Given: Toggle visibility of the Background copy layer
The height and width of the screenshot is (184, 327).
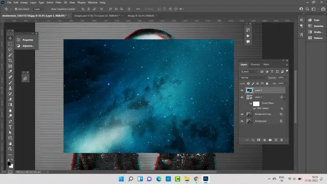Looking at the screenshot, I should pyautogui.click(x=242, y=114).
